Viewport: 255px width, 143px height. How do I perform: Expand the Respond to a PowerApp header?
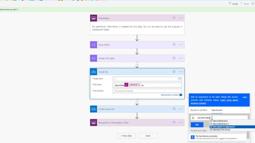137,123
